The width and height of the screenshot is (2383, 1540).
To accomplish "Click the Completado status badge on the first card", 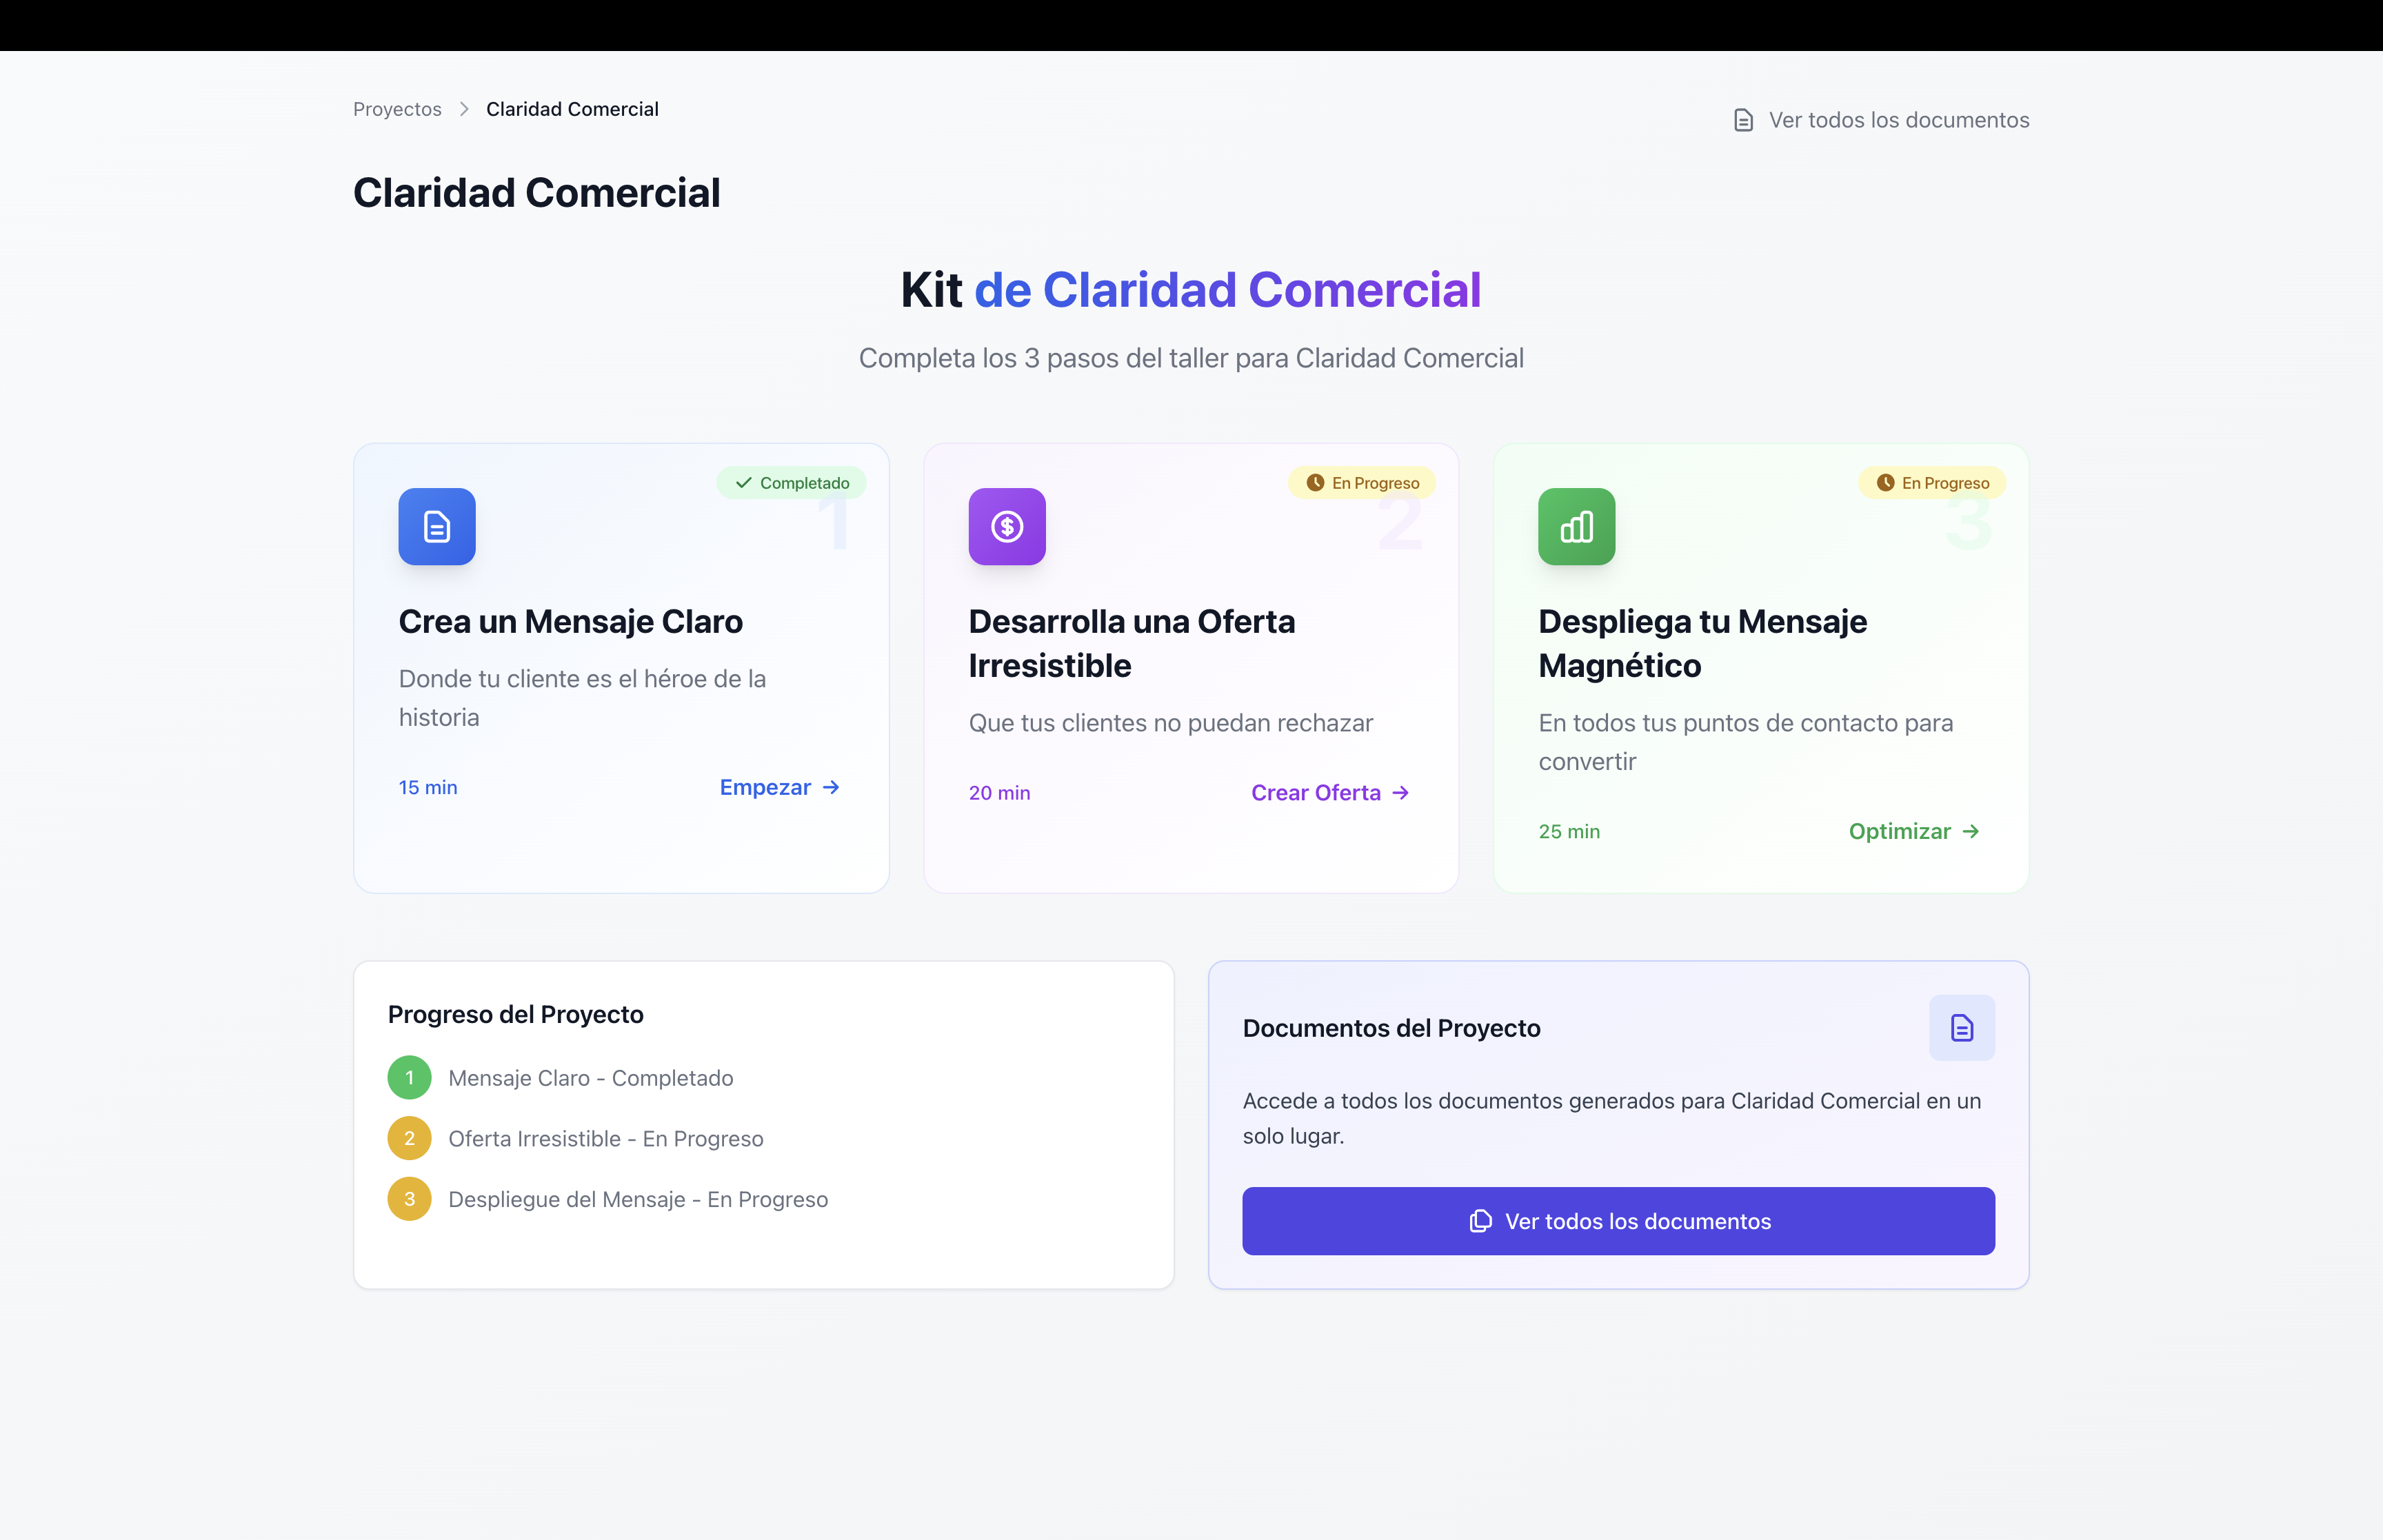I will point(791,482).
